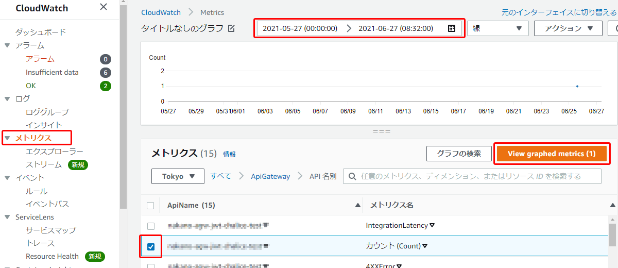Click the search magnifier icon in metrics field
618x268 pixels.
point(353,176)
